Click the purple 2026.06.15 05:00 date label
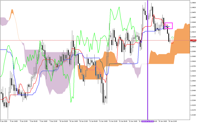 [x=147, y=121]
